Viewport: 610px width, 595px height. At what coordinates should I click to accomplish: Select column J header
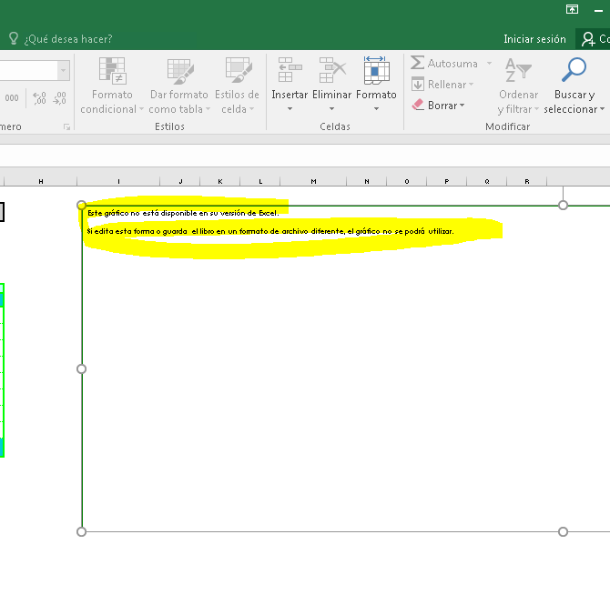[180, 181]
